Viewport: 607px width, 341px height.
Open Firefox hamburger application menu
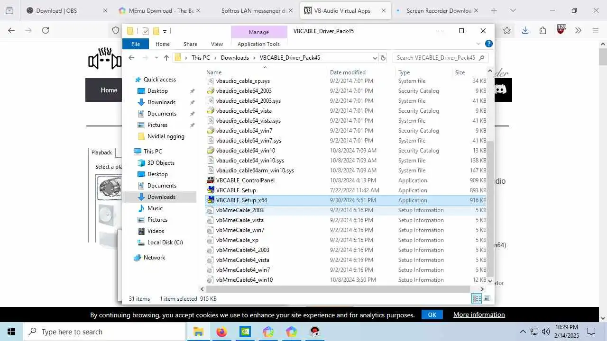596,30
